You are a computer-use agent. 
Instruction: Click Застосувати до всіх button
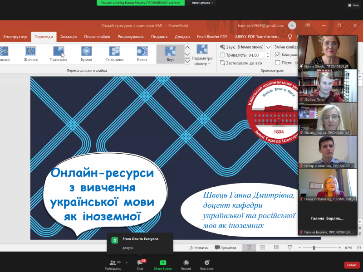coord(244,63)
